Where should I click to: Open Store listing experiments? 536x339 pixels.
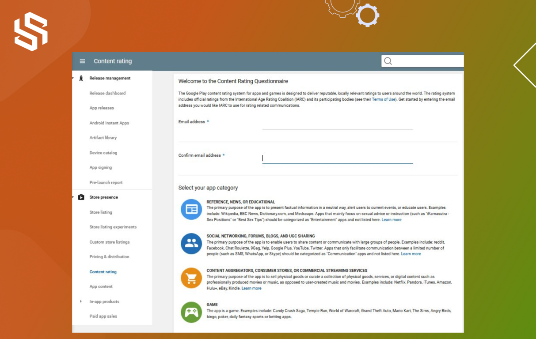113,227
